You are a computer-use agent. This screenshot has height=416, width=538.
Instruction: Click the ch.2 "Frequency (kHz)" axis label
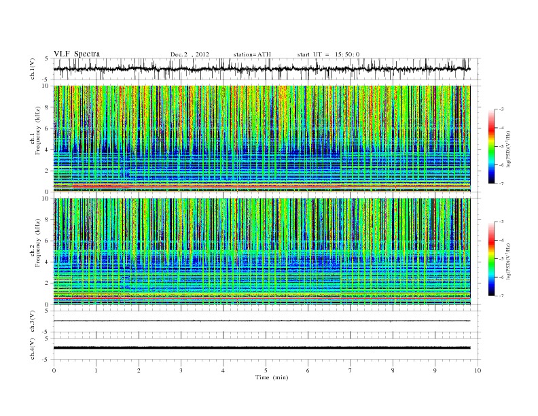pyautogui.click(x=38, y=243)
